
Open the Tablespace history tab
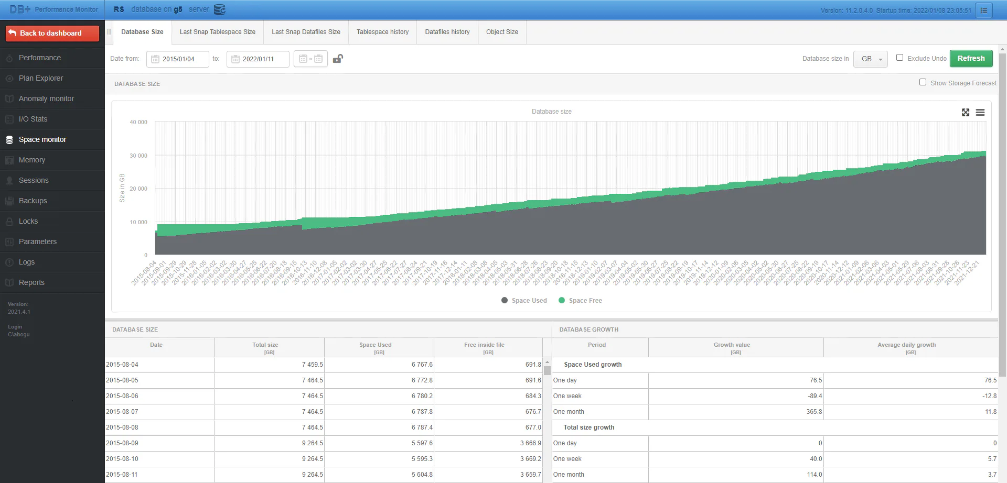point(382,32)
